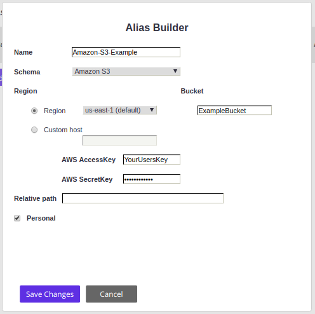The width and height of the screenshot is (315, 314).
Task: Click the Cancel button
Action: click(x=111, y=294)
